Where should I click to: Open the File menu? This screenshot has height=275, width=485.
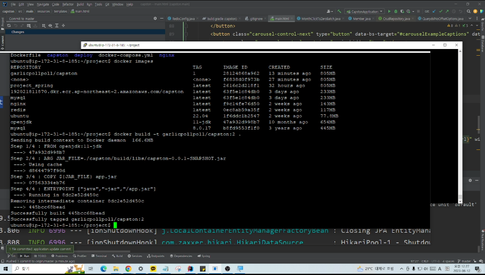tap(13, 4)
